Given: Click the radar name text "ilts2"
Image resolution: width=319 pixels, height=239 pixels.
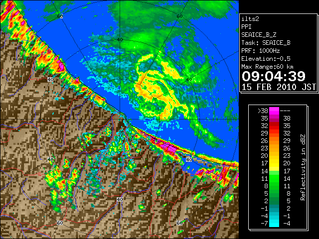Looking at the screenshot, I should click(250, 19).
